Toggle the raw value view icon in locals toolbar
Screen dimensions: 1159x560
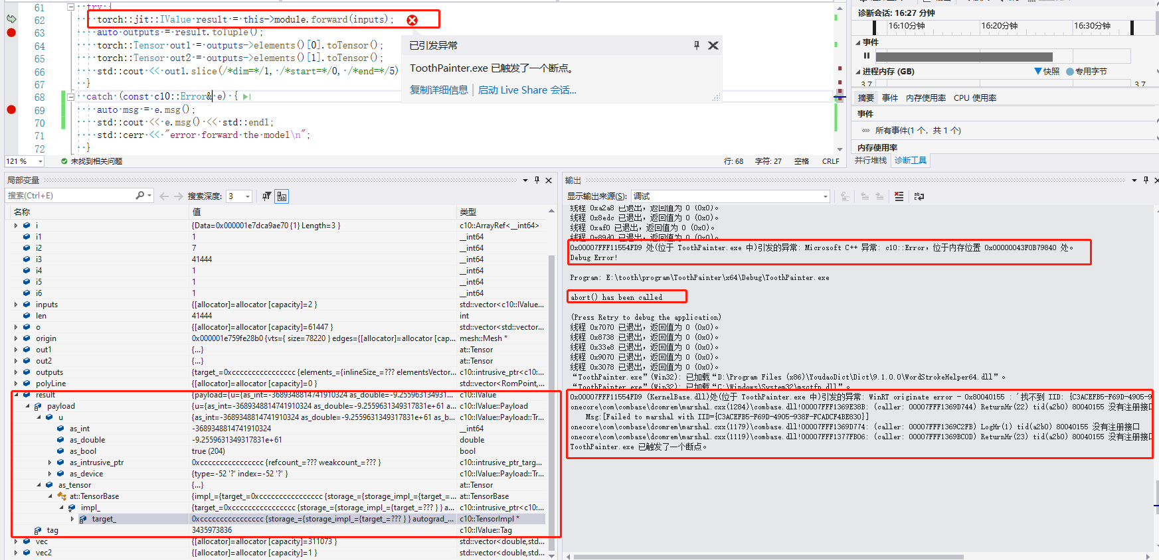(282, 196)
